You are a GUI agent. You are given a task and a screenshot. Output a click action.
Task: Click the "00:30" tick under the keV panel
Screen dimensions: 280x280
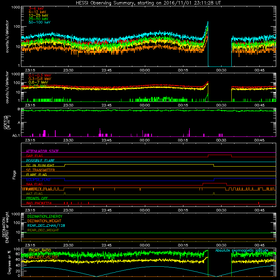point(221,70)
